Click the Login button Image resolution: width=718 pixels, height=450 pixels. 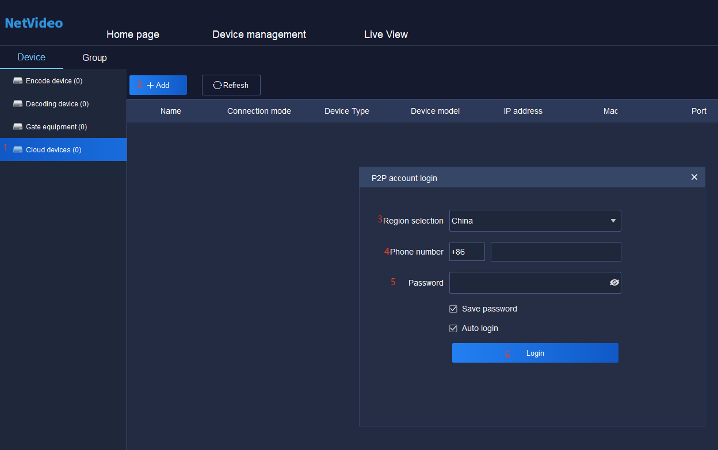(535, 353)
